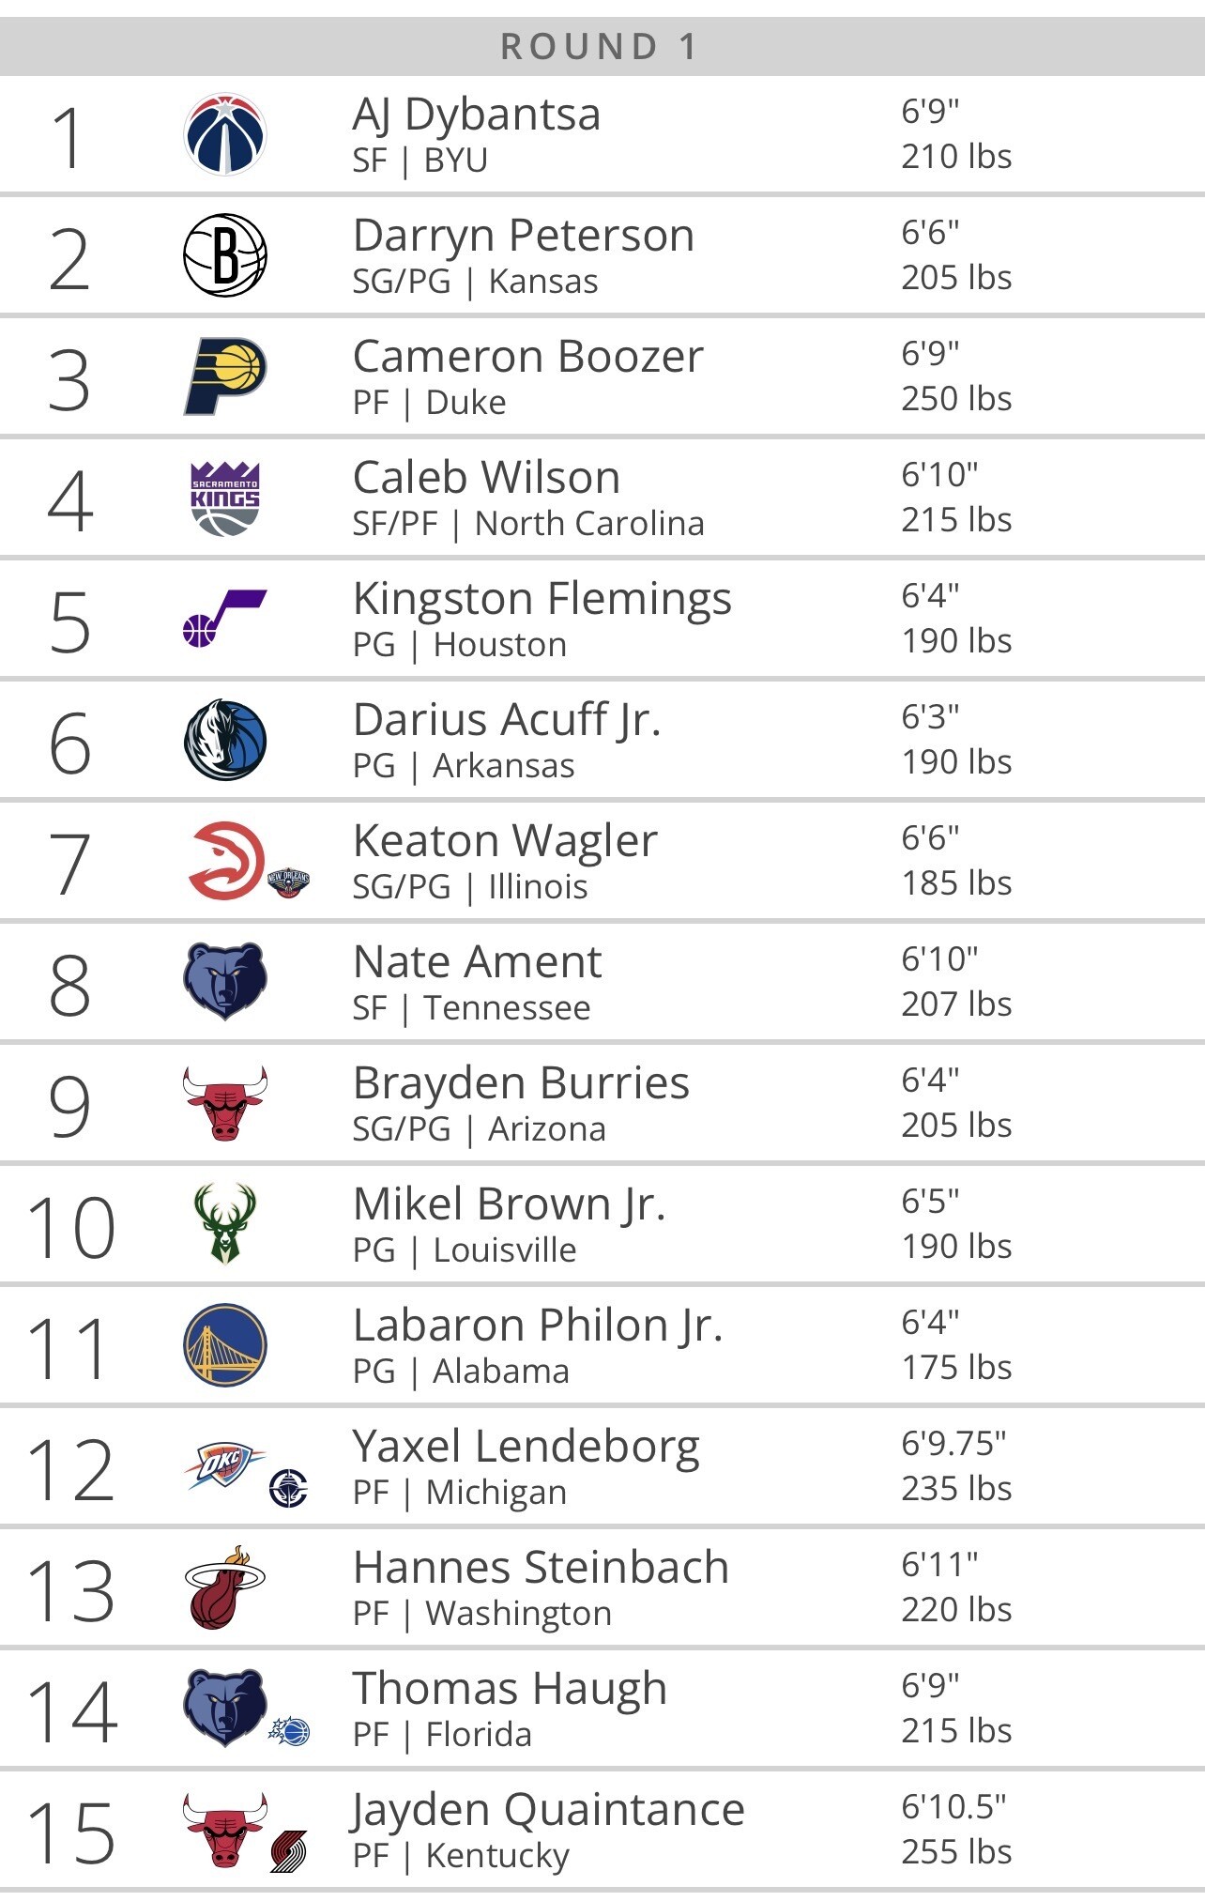Click the Miami Heat logo

pos(225,1587)
